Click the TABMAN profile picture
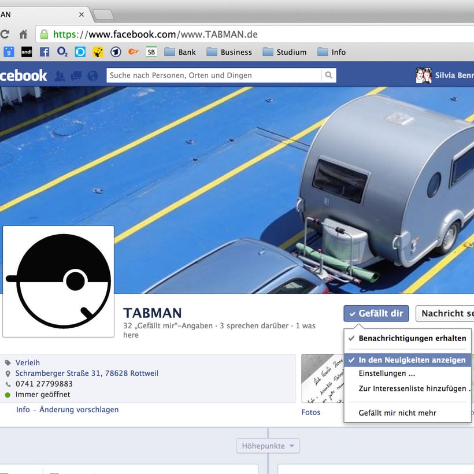This screenshot has height=474, width=474. (58, 280)
